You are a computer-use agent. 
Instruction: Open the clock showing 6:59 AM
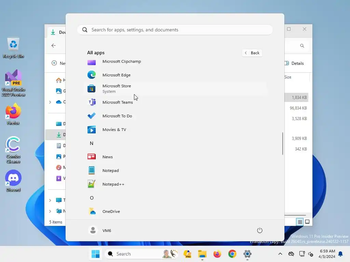[x=327, y=254]
